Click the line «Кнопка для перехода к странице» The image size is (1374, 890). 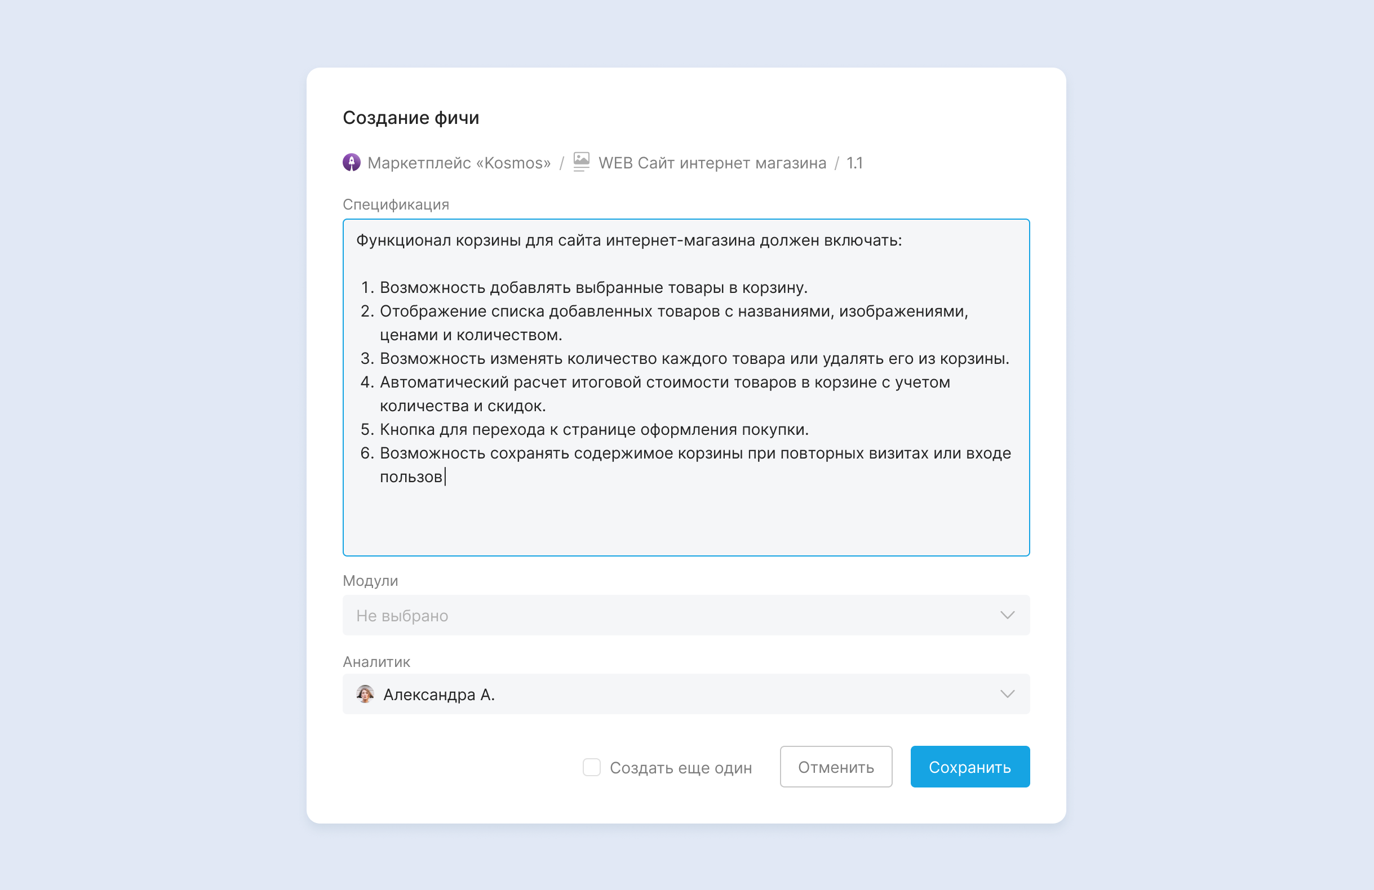click(x=593, y=429)
